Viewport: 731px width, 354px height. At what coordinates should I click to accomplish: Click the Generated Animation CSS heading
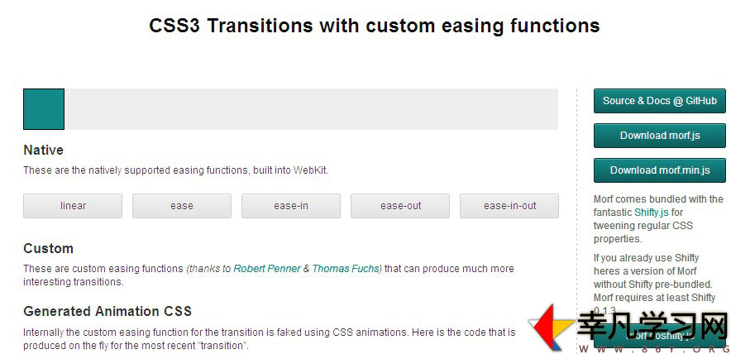(x=107, y=311)
